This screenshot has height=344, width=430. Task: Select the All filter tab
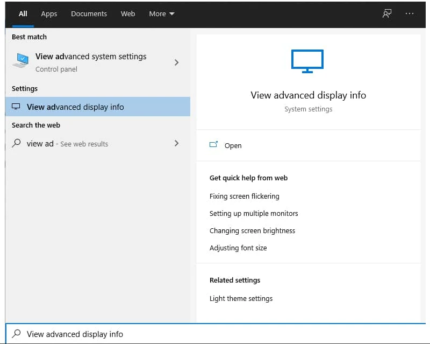pyautogui.click(x=23, y=14)
